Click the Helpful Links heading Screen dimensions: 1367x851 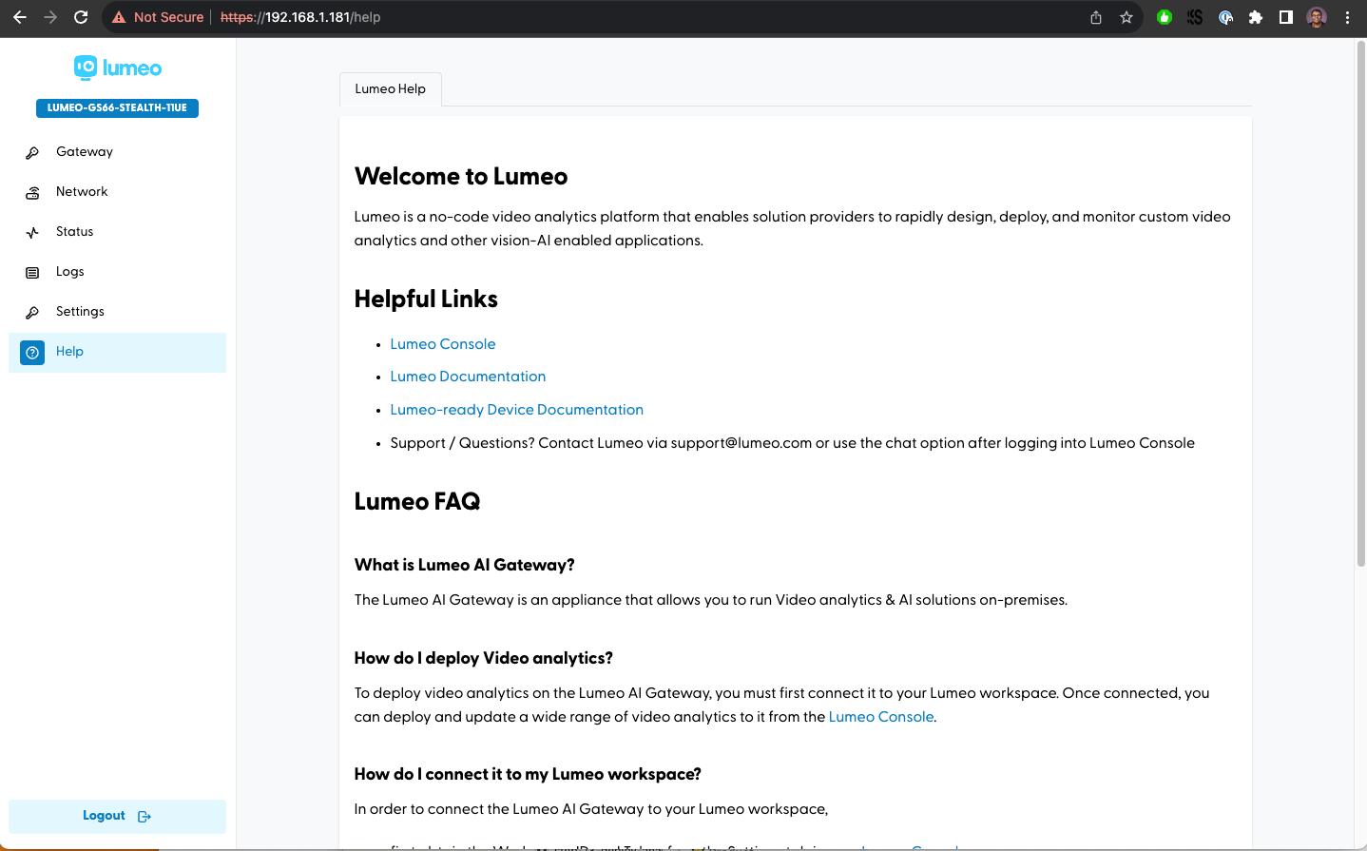click(x=426, y=299)
